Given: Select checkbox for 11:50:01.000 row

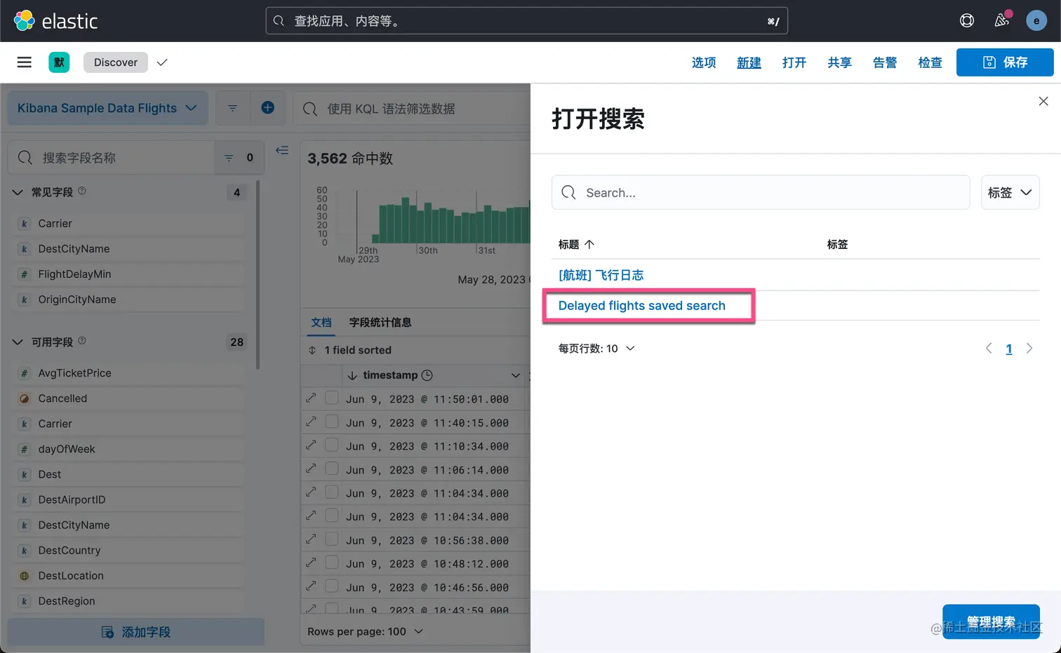Looking at the screenshot, I should (x=332, y=398).
